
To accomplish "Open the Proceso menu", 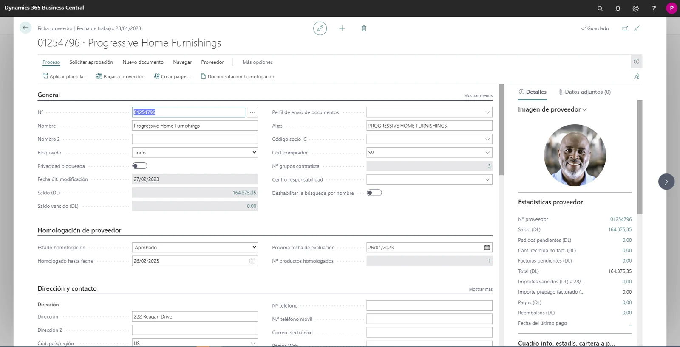I will [x=51, y=62].
